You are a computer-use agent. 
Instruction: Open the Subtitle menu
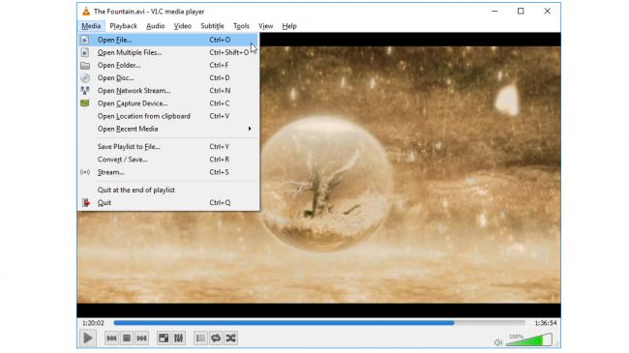pyautogui.click(x=212, y=26)
